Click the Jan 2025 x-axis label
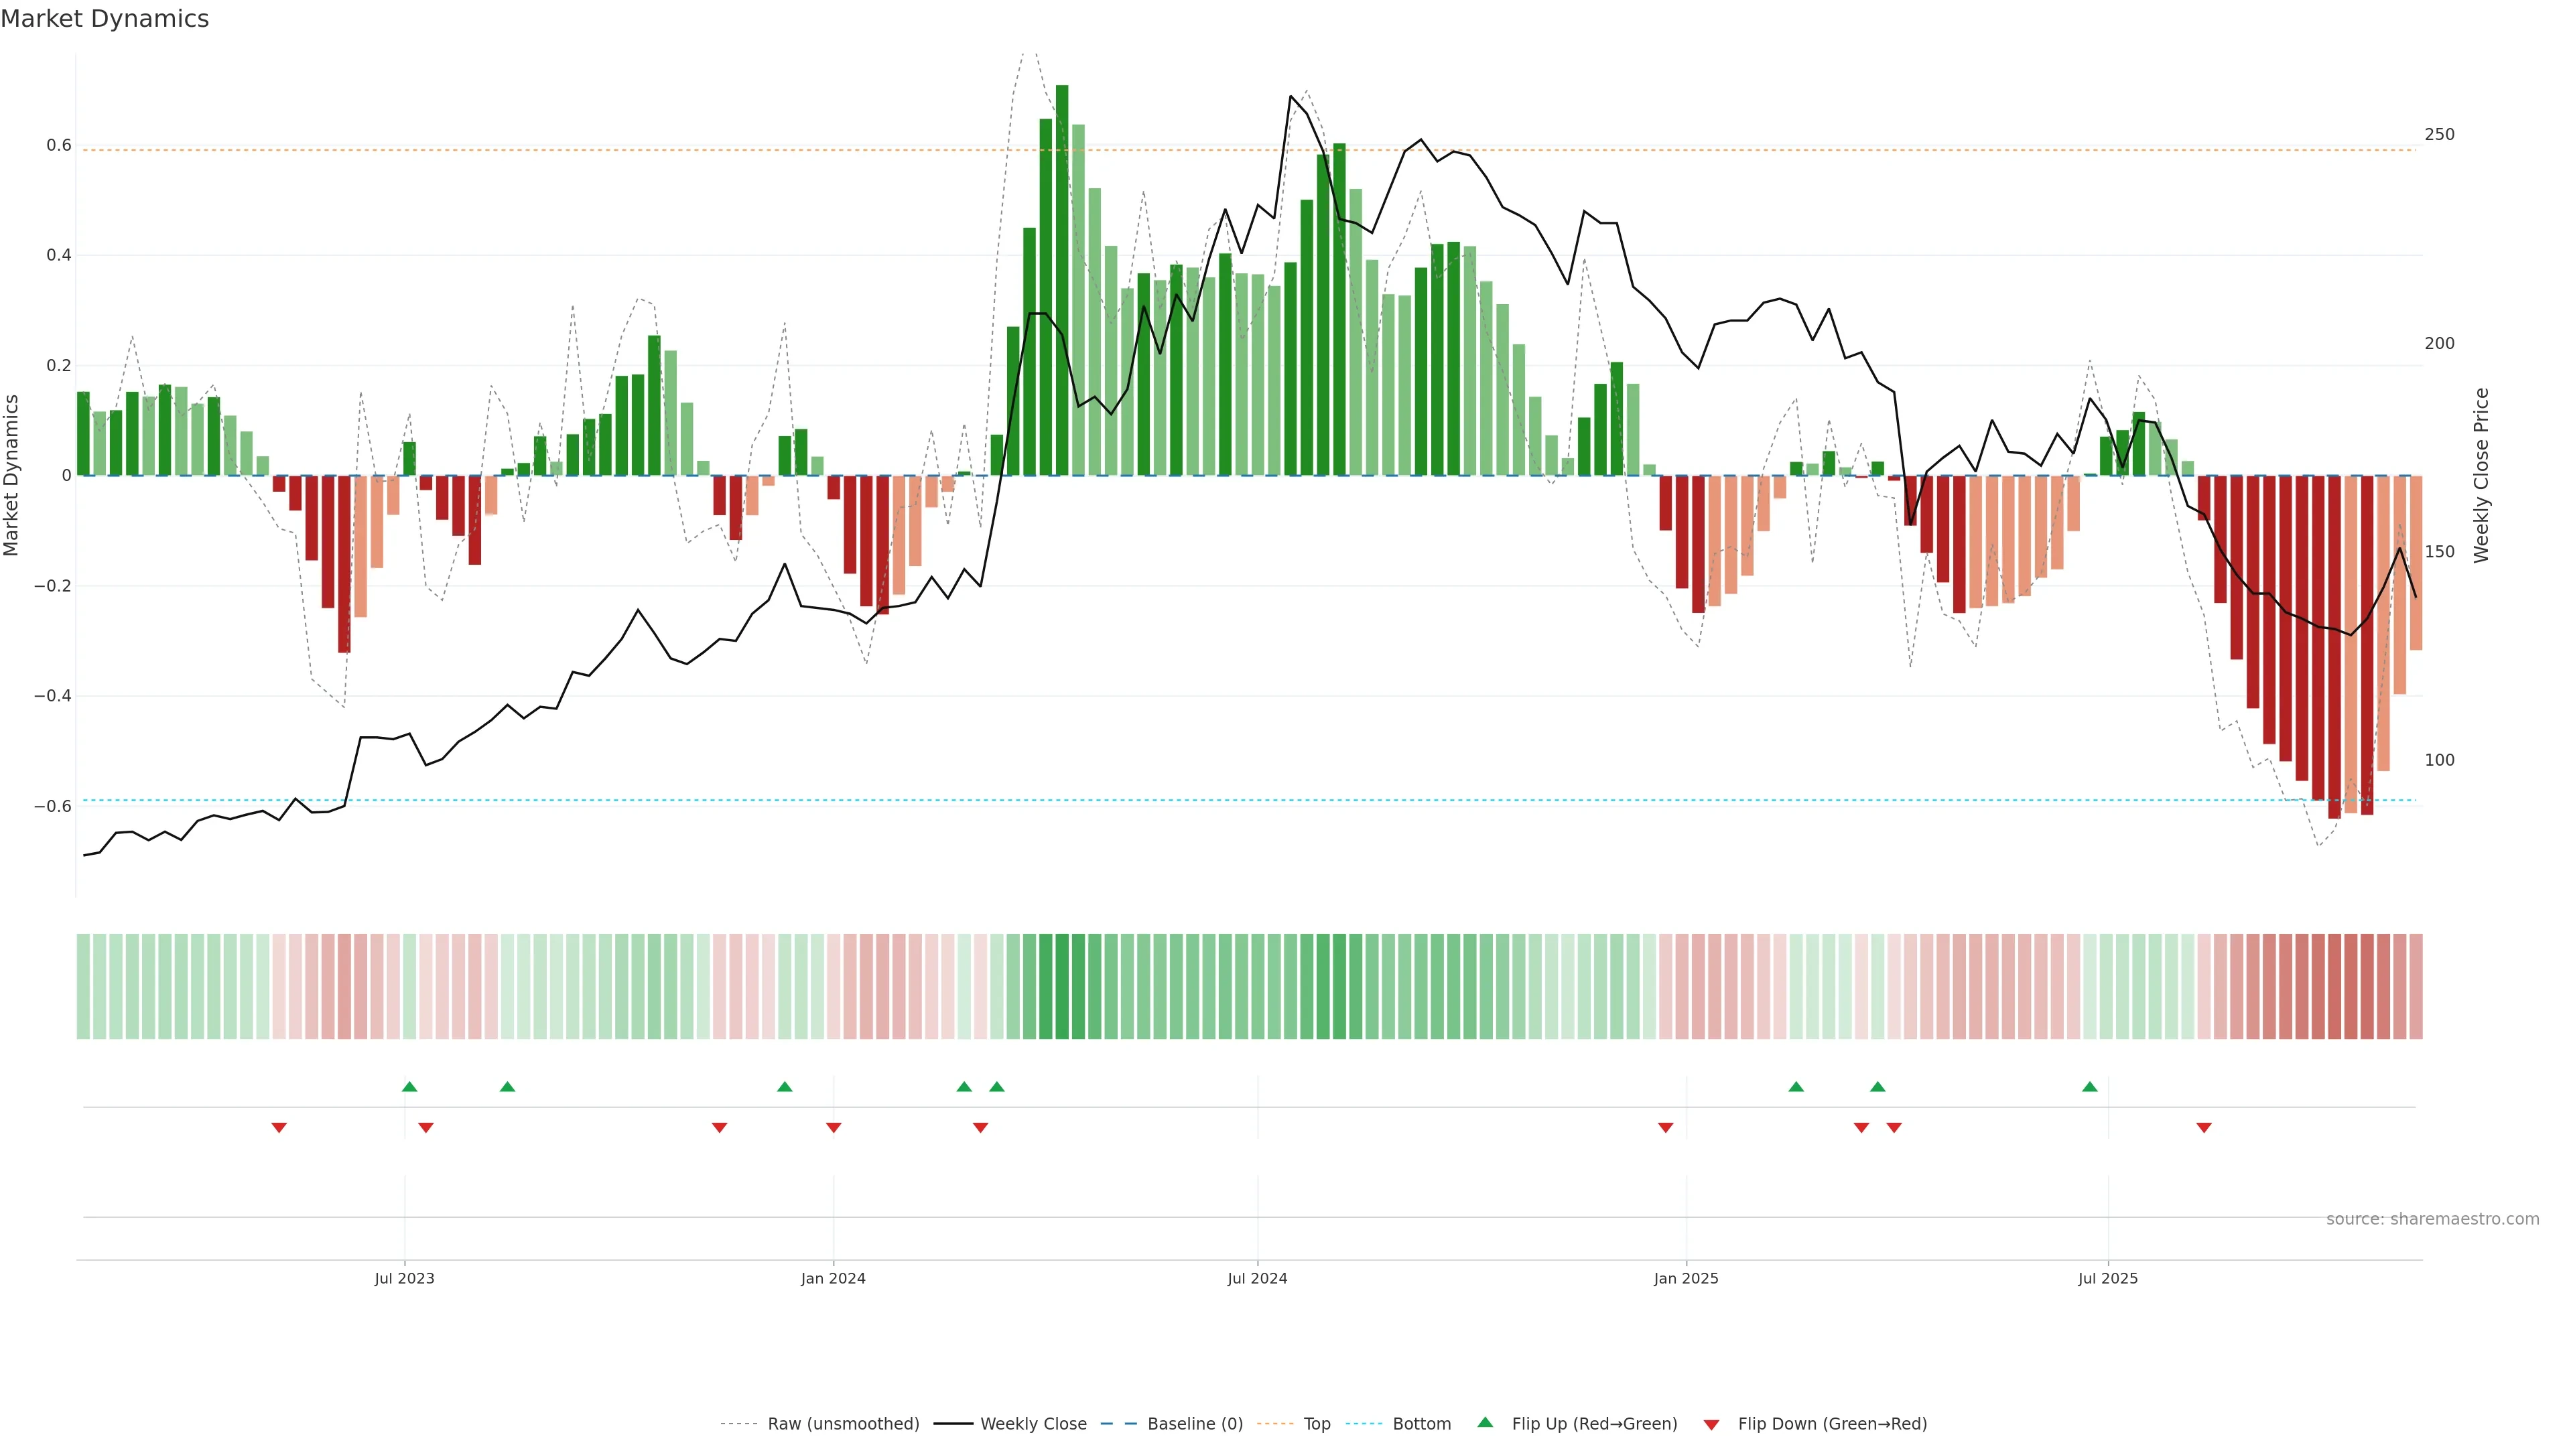The image size is (2573, 1447). click(x=1686, y=1278)
